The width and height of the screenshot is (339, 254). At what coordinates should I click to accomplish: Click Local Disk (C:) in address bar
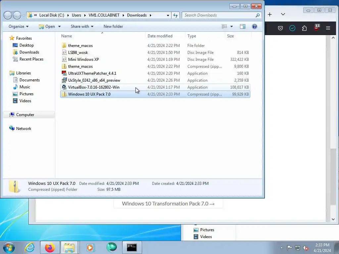[52, 15]
